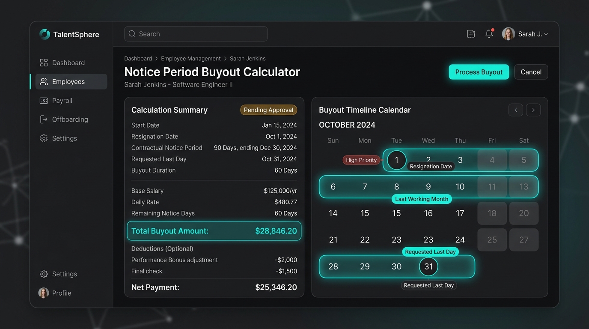Image resolution: width=589 pixels, height=329 pixels.
Task: Click the gear icon below Offboarding
Action: point(44,138)
